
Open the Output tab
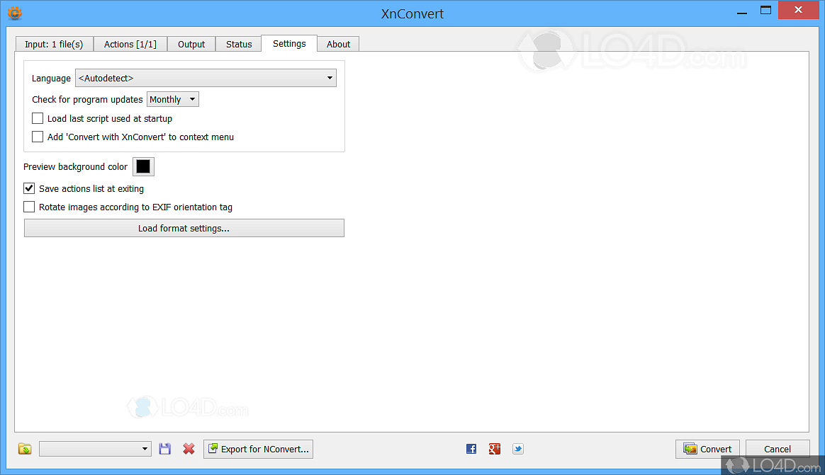(x=191, y=43)
